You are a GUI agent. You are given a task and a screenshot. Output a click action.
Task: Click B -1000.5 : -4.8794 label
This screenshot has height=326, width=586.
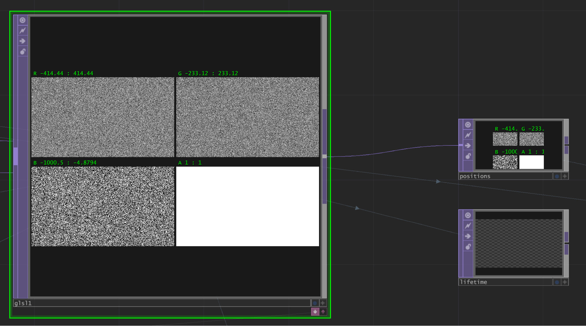coord(65,163)
